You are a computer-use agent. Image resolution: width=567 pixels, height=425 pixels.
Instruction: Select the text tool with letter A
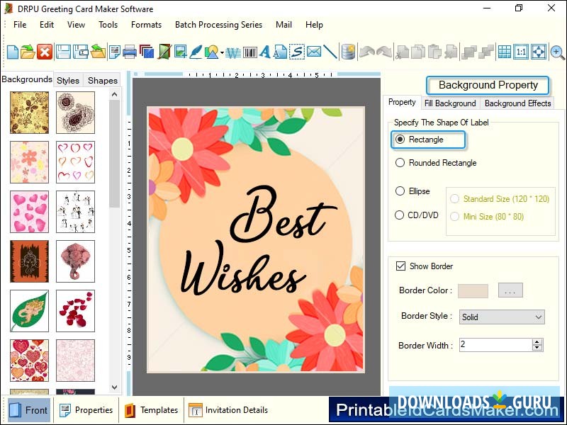[x=265, y=51]
